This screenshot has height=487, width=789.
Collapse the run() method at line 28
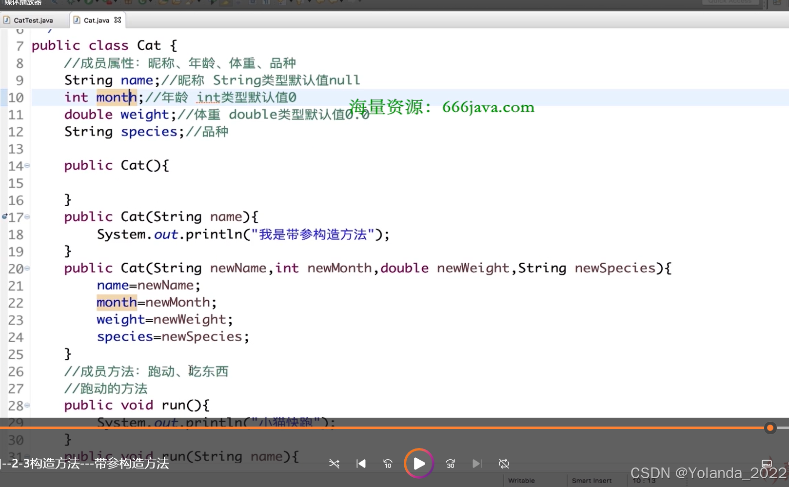pos(27,405)
